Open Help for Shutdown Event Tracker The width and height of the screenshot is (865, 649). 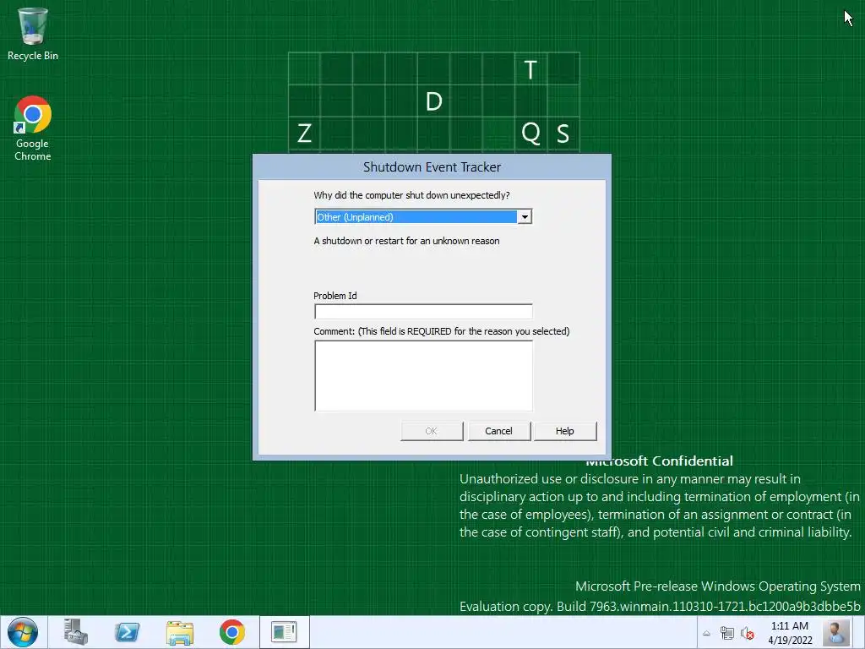click(x=565, y=431)
